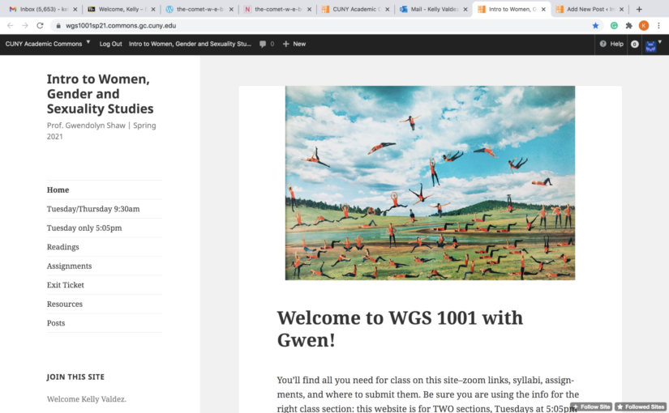Open the comments bubble icon in admin bar

(263, 44)
